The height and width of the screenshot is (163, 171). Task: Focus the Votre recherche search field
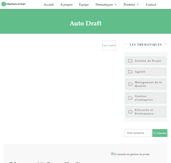pyautogui.click(x=138, y=133)
